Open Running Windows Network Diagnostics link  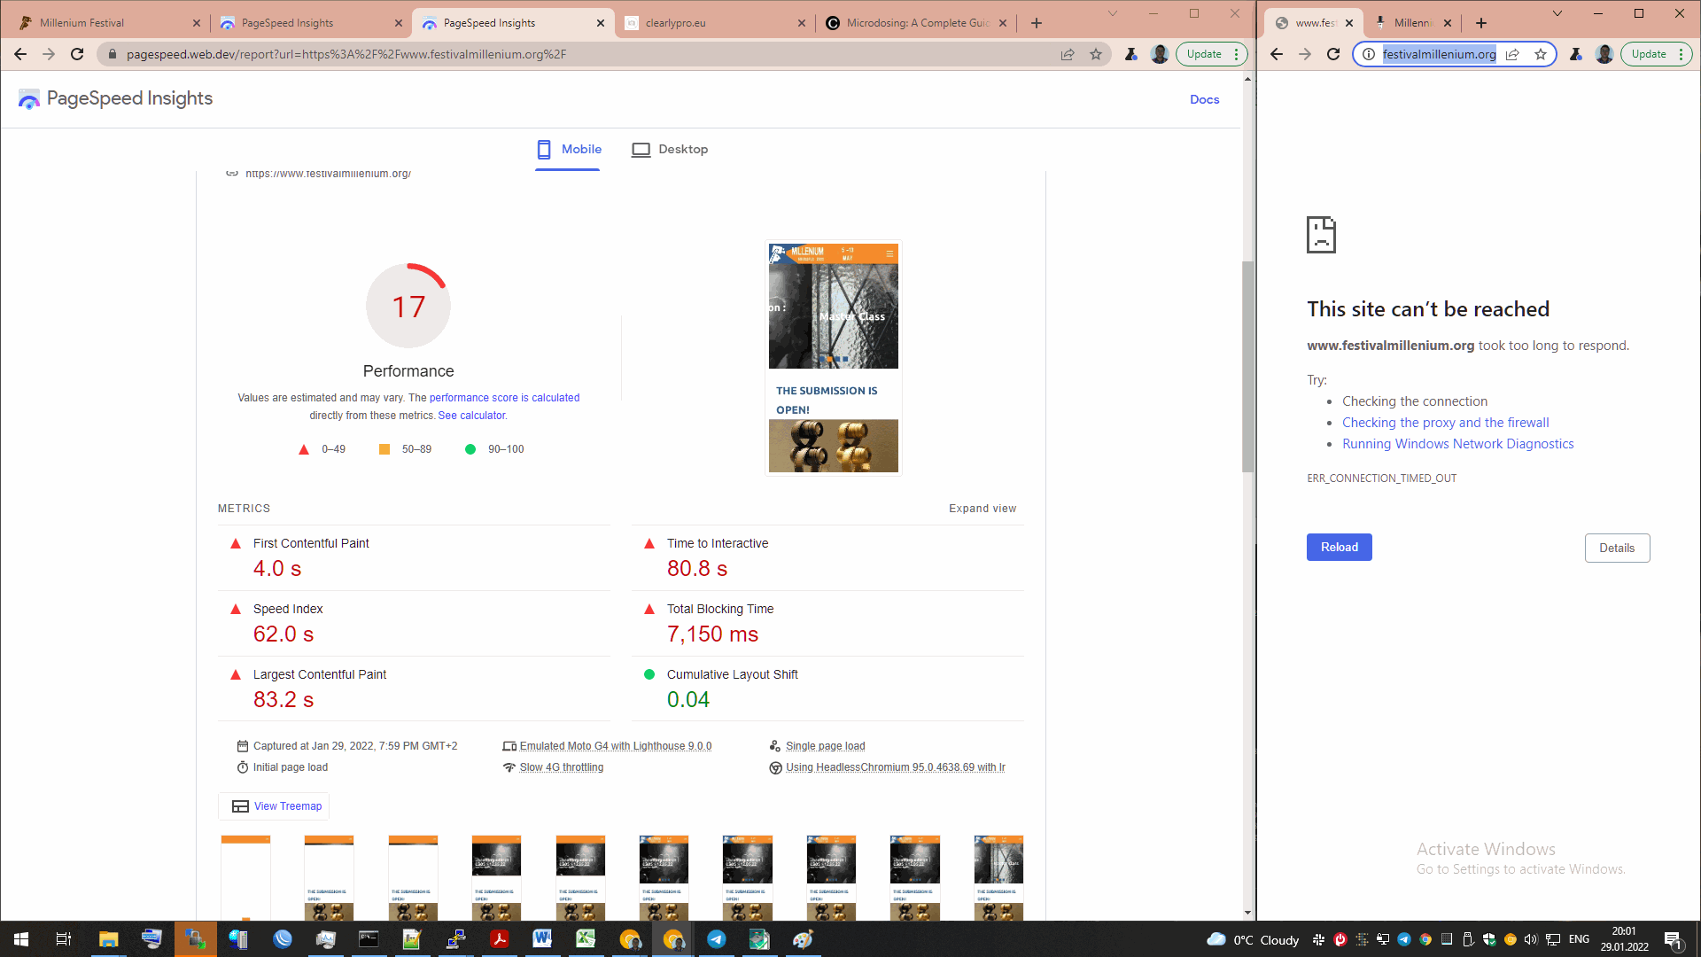1457,444
